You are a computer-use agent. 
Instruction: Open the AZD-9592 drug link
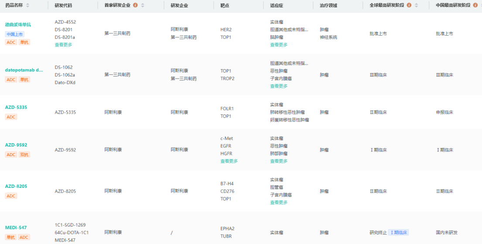(16, 145)
